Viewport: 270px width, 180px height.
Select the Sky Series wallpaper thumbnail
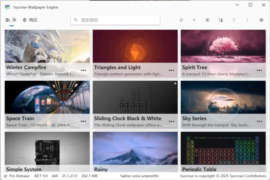click(x=223, y=97)
